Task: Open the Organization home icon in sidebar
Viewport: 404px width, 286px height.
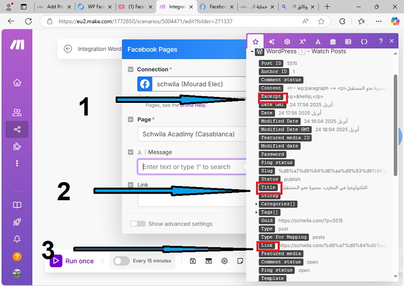Action: pyautogui.click(x=17, y=83)
